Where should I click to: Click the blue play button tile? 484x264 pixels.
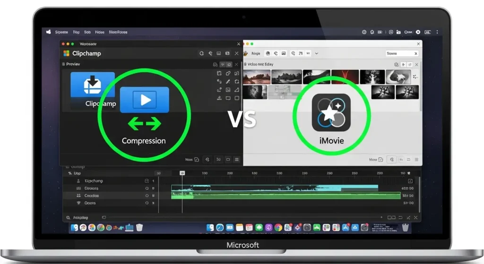click(145, 100)
